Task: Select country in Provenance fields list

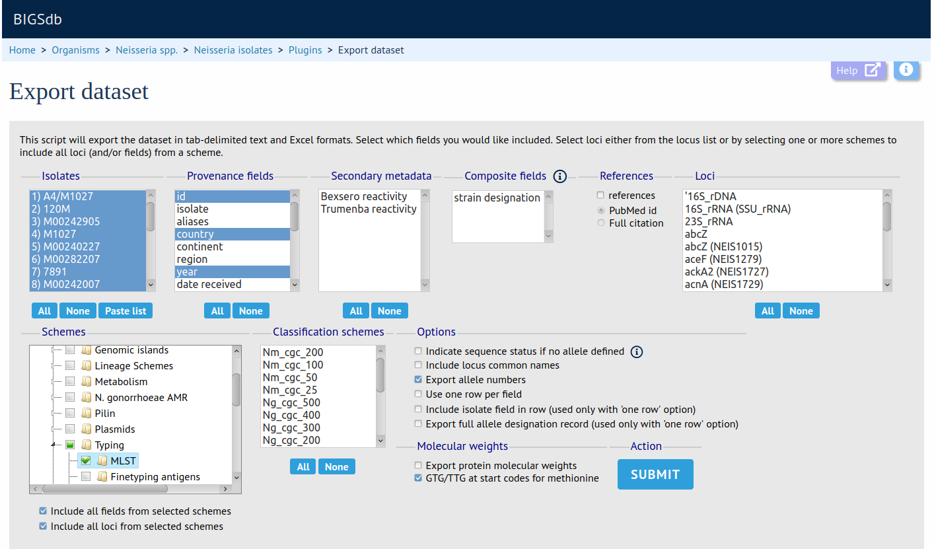Action: pos(196,235)
